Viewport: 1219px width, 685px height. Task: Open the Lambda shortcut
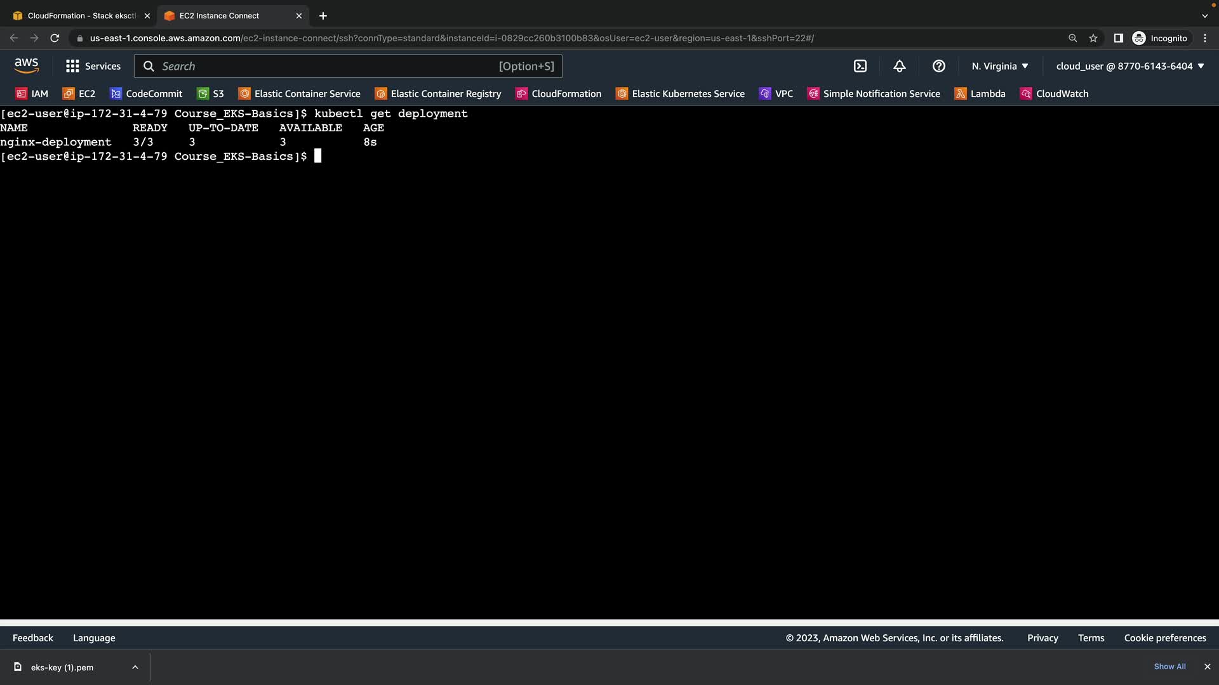coord(980,94)
